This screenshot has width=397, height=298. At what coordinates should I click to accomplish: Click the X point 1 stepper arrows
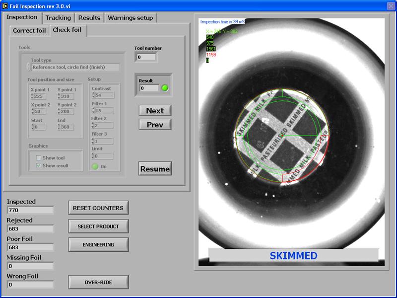[x=32, y=96]
